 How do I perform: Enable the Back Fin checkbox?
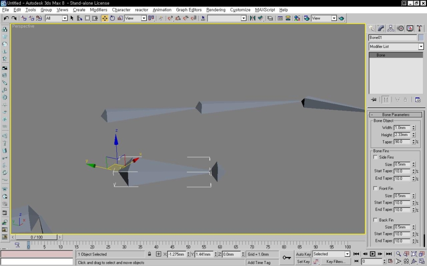tap(376, 220)
